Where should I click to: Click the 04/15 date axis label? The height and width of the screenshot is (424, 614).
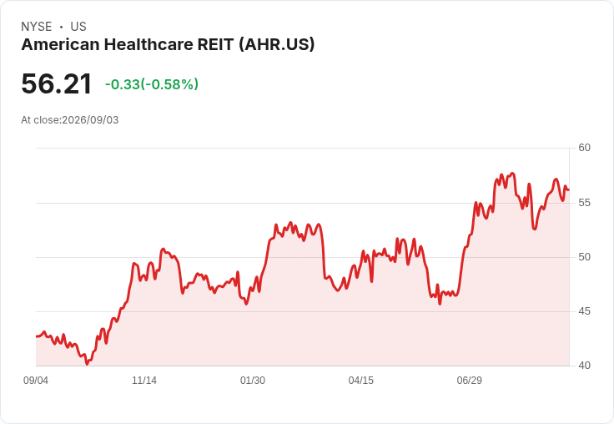tap(361, 381)
